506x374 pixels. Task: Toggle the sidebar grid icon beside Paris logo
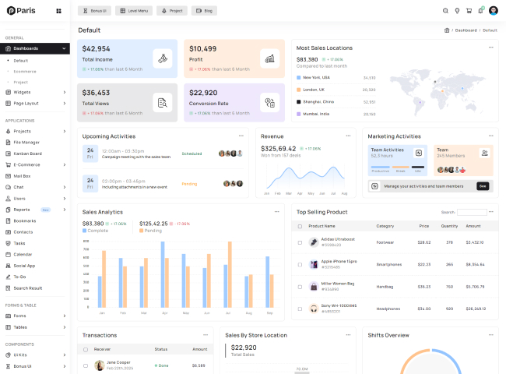tap(59, 11)
